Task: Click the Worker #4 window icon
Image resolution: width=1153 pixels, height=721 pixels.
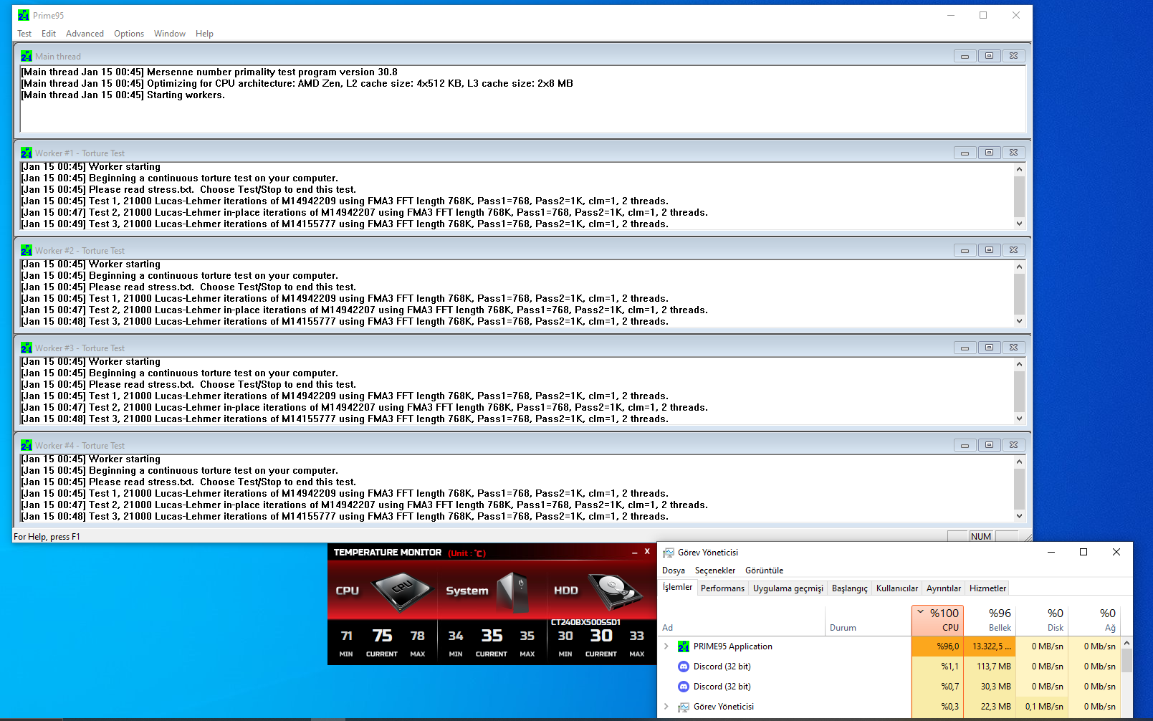Action: tap(27, 445)
